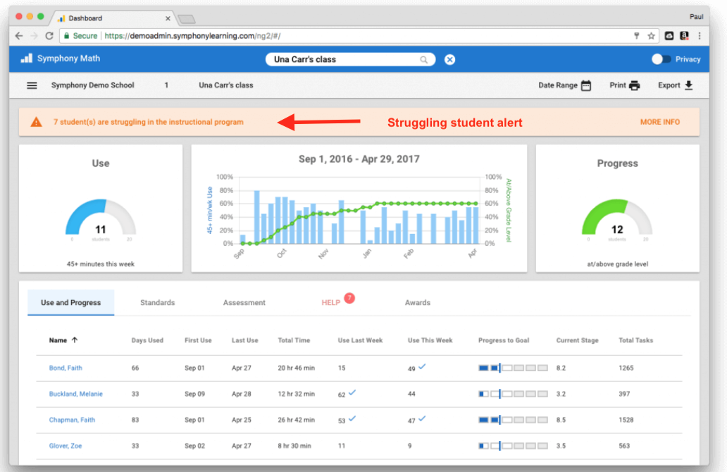Click the struggling students alert text
The width and height of the screenshot is (727, 472).
coord(149,122)
